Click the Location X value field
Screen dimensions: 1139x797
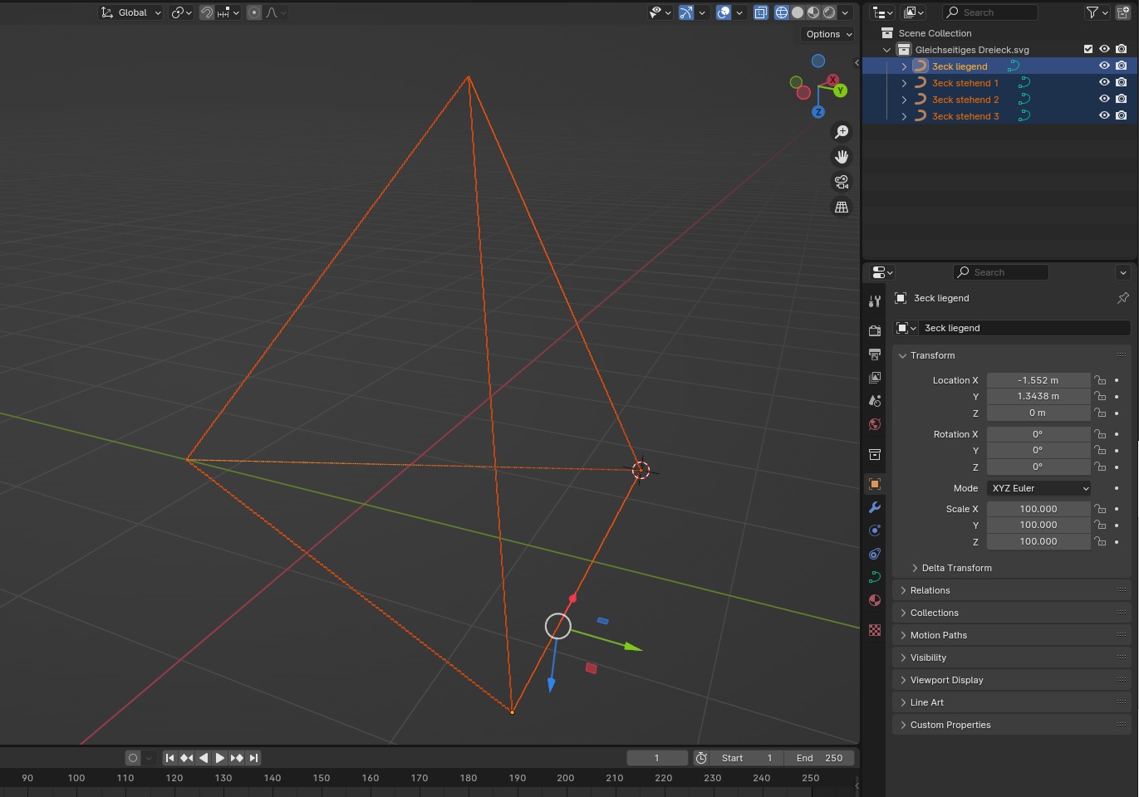[1038, 380]
